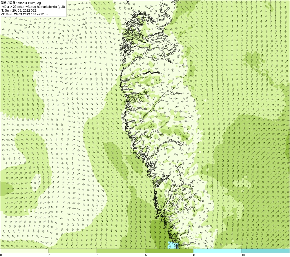
Task: Click the 4–6 green legend swatch
Action: 121,251
